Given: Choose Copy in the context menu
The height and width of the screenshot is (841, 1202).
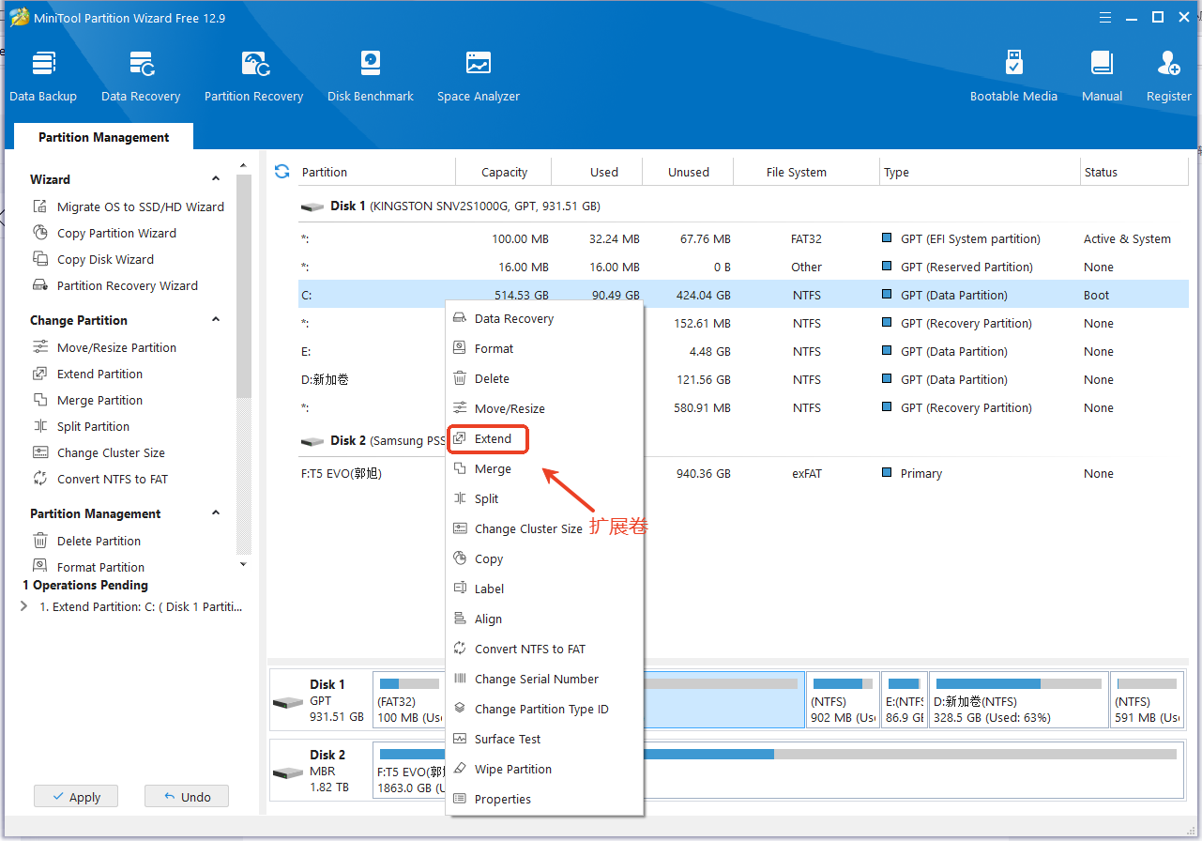Looking at the screenshot, I should coord(544,558).
